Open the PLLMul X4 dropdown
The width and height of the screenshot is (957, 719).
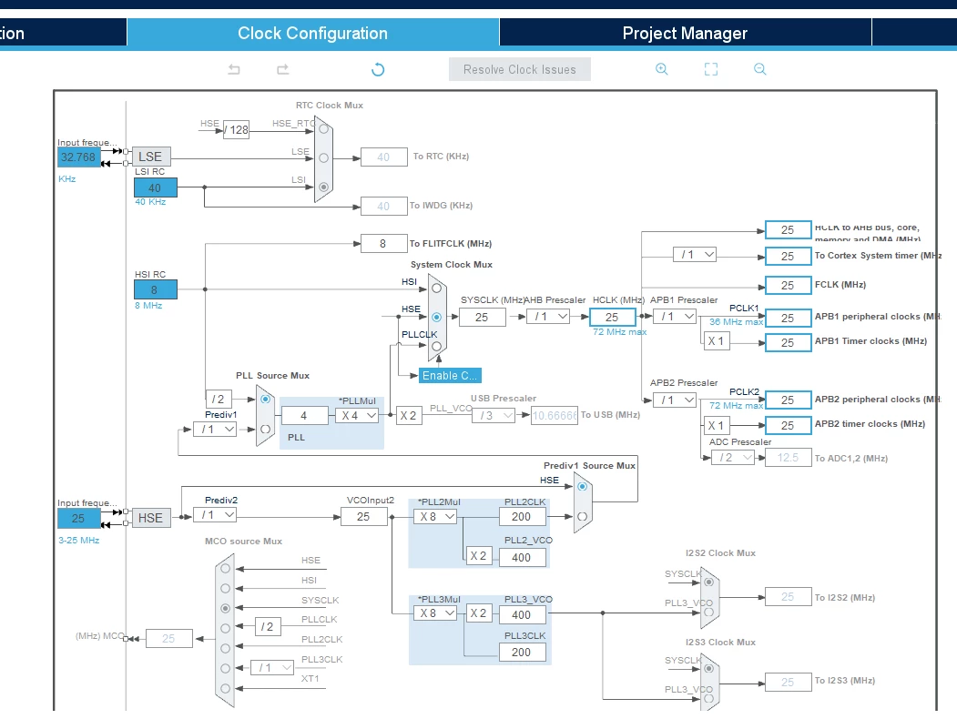coord(357,415)
